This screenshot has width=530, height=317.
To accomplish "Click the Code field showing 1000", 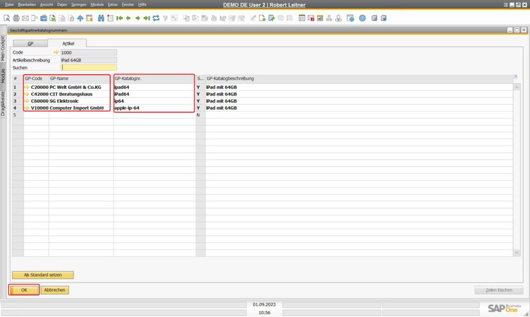I will coord(89,52).
